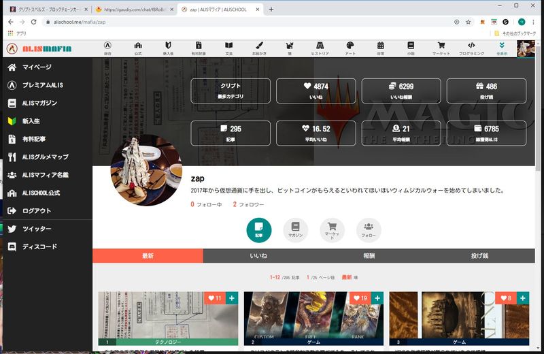Toggle the heart like button showing 8

pos(506,298)
